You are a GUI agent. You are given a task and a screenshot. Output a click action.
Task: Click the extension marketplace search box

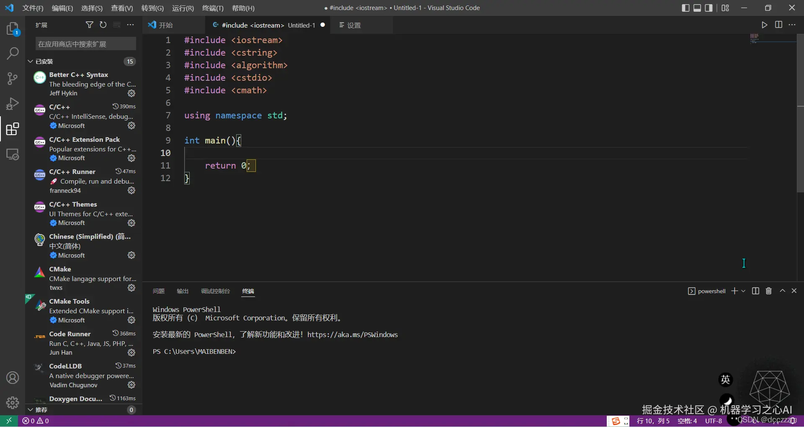point(85,44)
